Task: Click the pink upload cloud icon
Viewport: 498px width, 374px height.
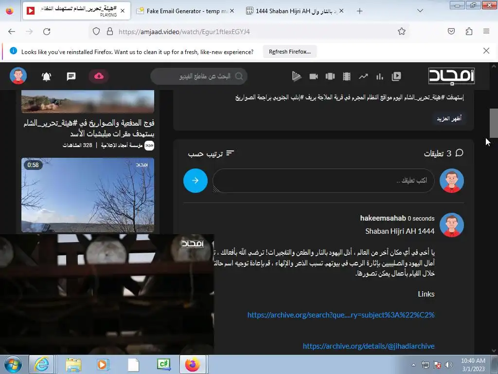Action: (x=99, y=76)
